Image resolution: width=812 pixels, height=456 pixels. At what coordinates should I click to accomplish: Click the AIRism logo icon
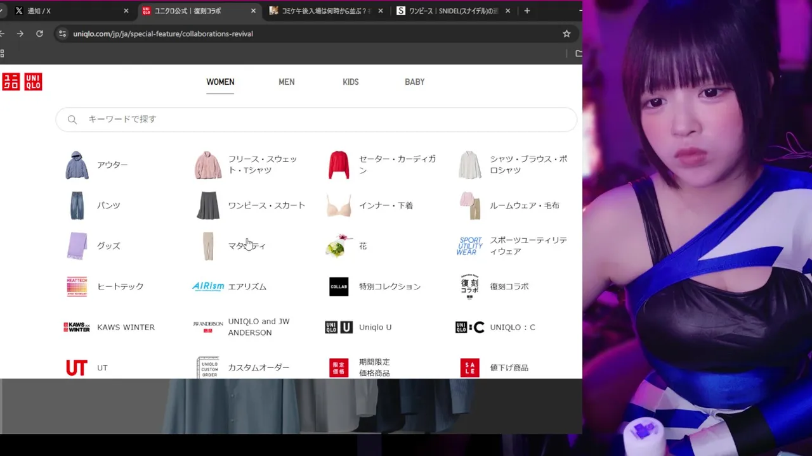(208, 286)
